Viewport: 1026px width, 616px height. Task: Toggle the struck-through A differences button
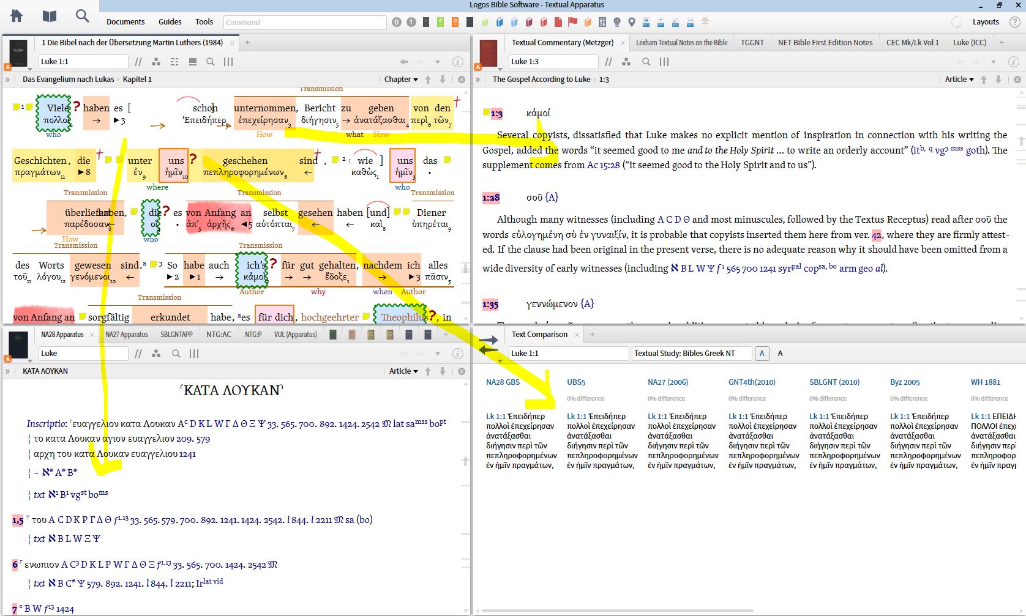pos(780,354)
